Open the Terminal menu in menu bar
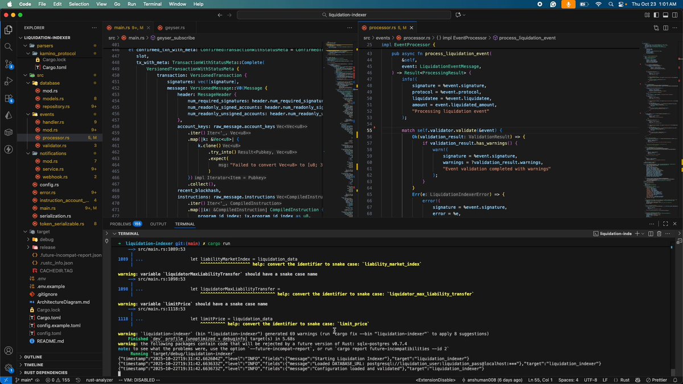The height and width of the screenshot is (384, 683). coord(152,4)
